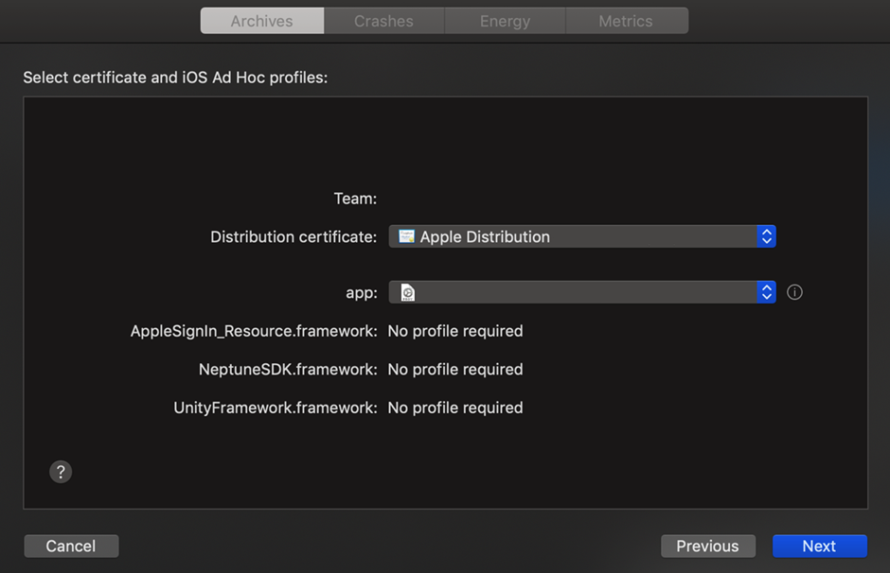The image size is (890, 573).
Task: Click the provisioning profile file icon
Action: point(407,292)
